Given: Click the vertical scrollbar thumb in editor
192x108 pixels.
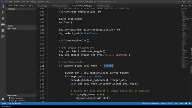Looking at the screenshot, I should pos(191,70).
